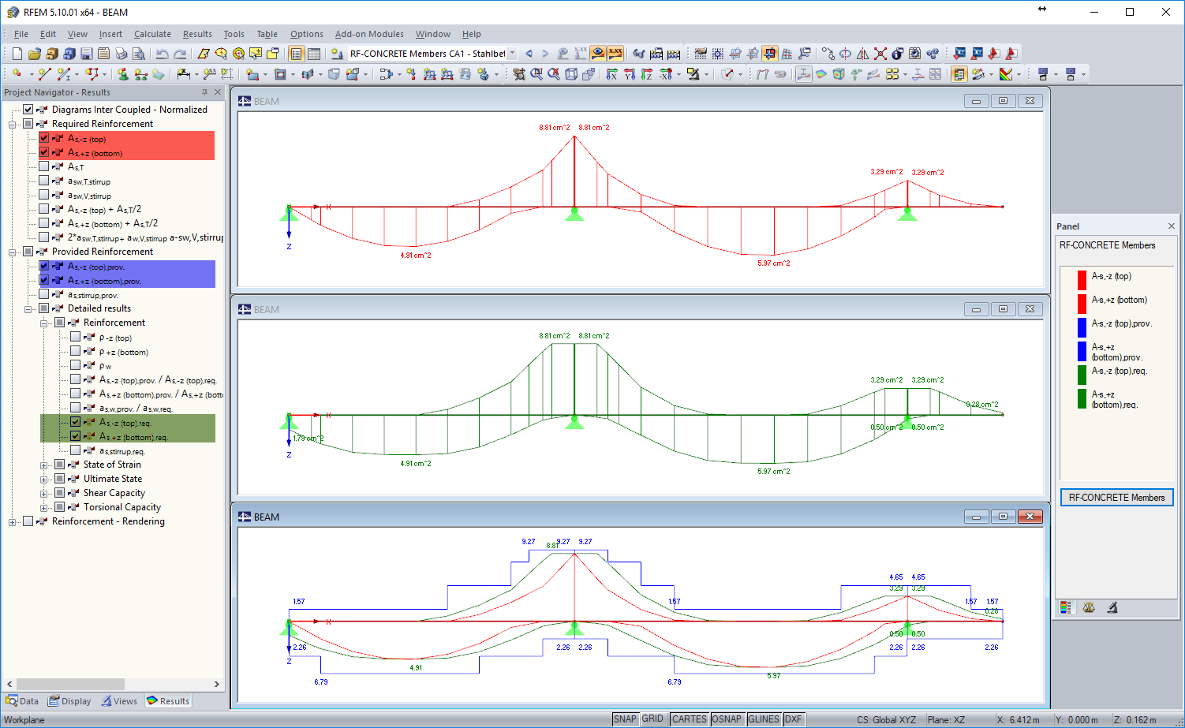Open RF-CONCRETE Members CA1 load case dropdown
Viewport: 1185px width, 728px height.
tap(512, 54)
